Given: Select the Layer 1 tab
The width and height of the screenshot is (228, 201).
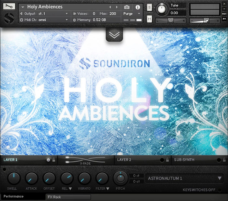Looking at the screenshot, I should click(x=11, y=160).
